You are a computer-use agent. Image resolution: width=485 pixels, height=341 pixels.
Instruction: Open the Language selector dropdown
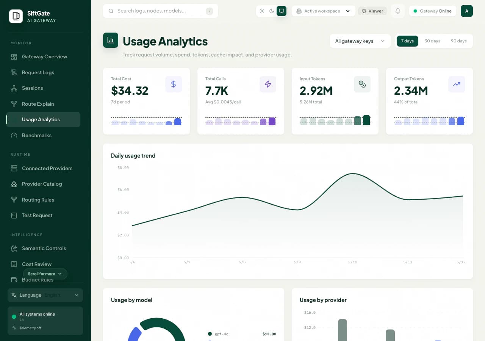[x=45, y=295]
